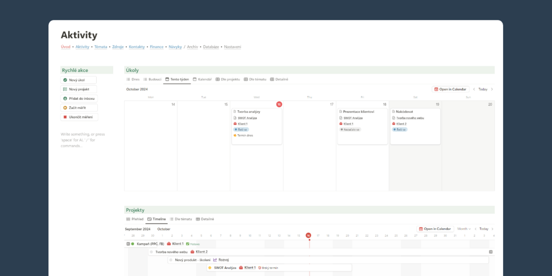The image size is (552, 276).
Task: Open the Kalendář tab in Úkoly
Action: [202, 80]
